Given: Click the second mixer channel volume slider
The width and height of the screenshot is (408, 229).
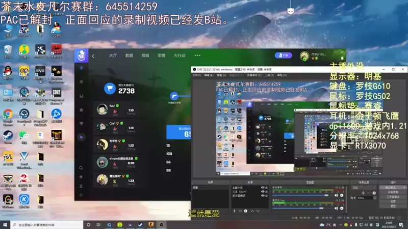Looking at the screenshot, I should 302,208.
